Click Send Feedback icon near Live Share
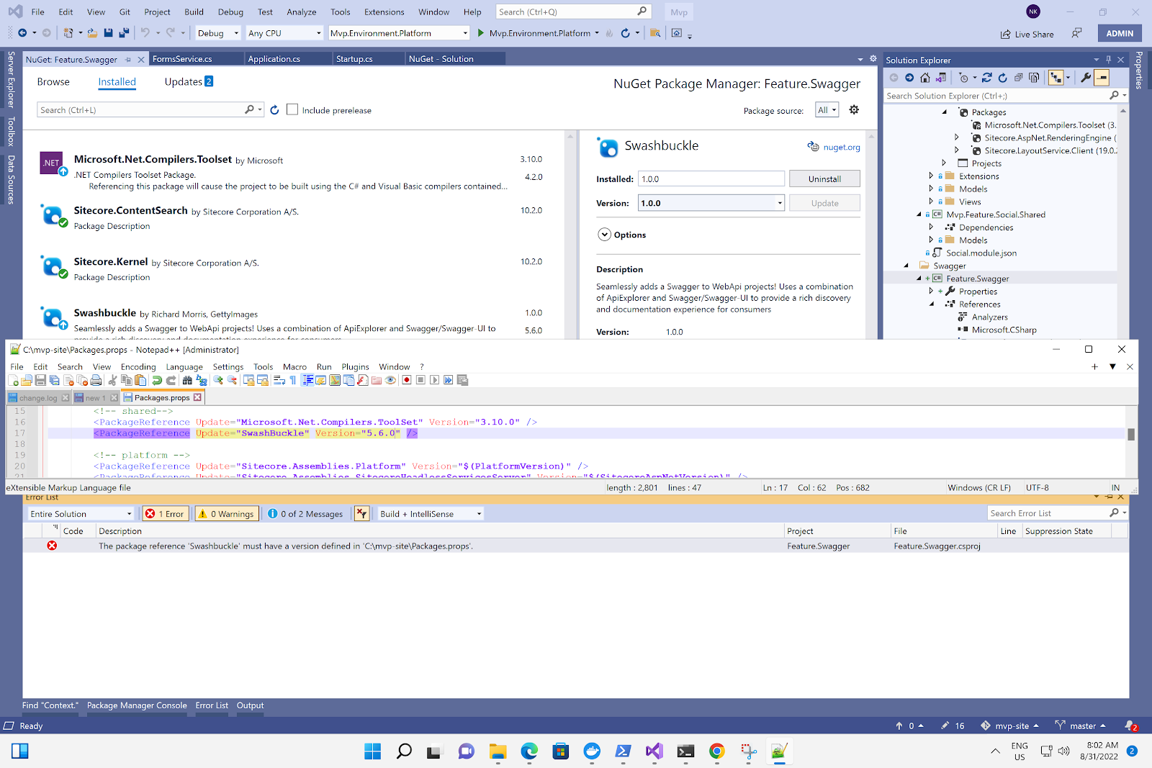Screen dimensions: 1152x768 1076,33
